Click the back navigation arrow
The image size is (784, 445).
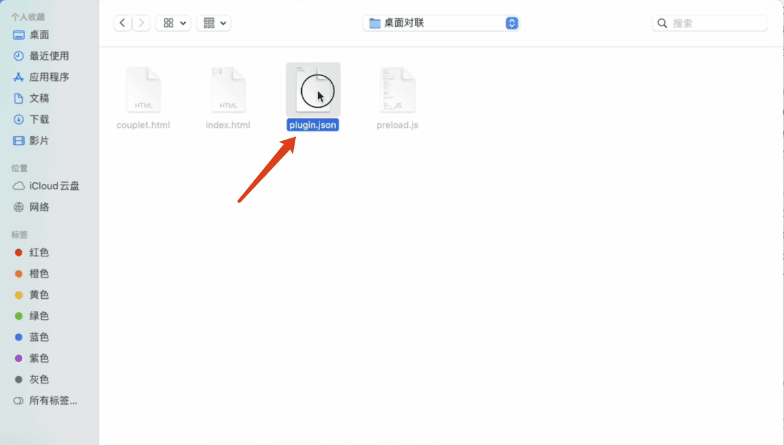tap(122, 22)
